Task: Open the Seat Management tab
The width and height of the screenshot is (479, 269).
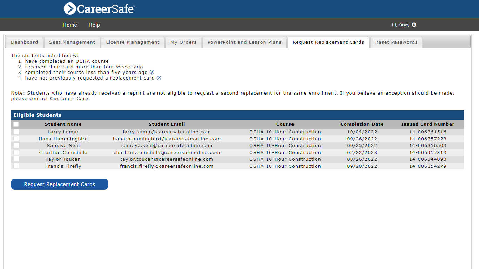Action: [72, 42]
